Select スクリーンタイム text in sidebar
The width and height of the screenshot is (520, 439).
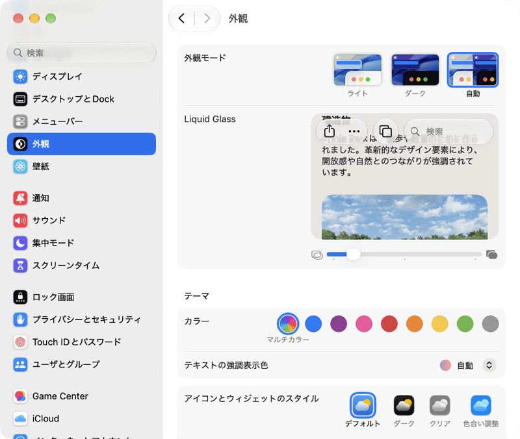(x=66, y=266)
